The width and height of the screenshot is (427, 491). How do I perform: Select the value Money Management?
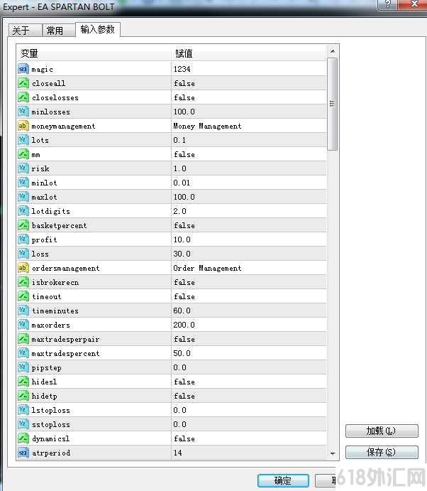pos(207,126)
